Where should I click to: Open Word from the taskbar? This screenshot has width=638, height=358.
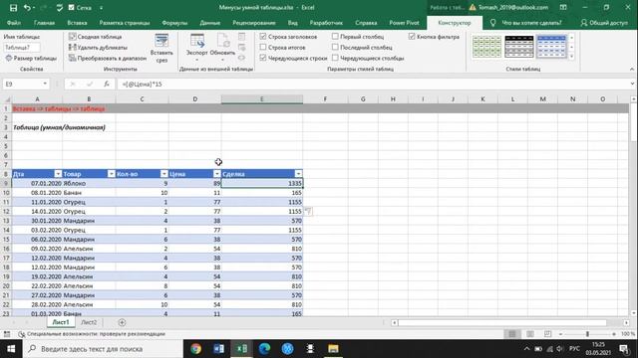[218, 349]
